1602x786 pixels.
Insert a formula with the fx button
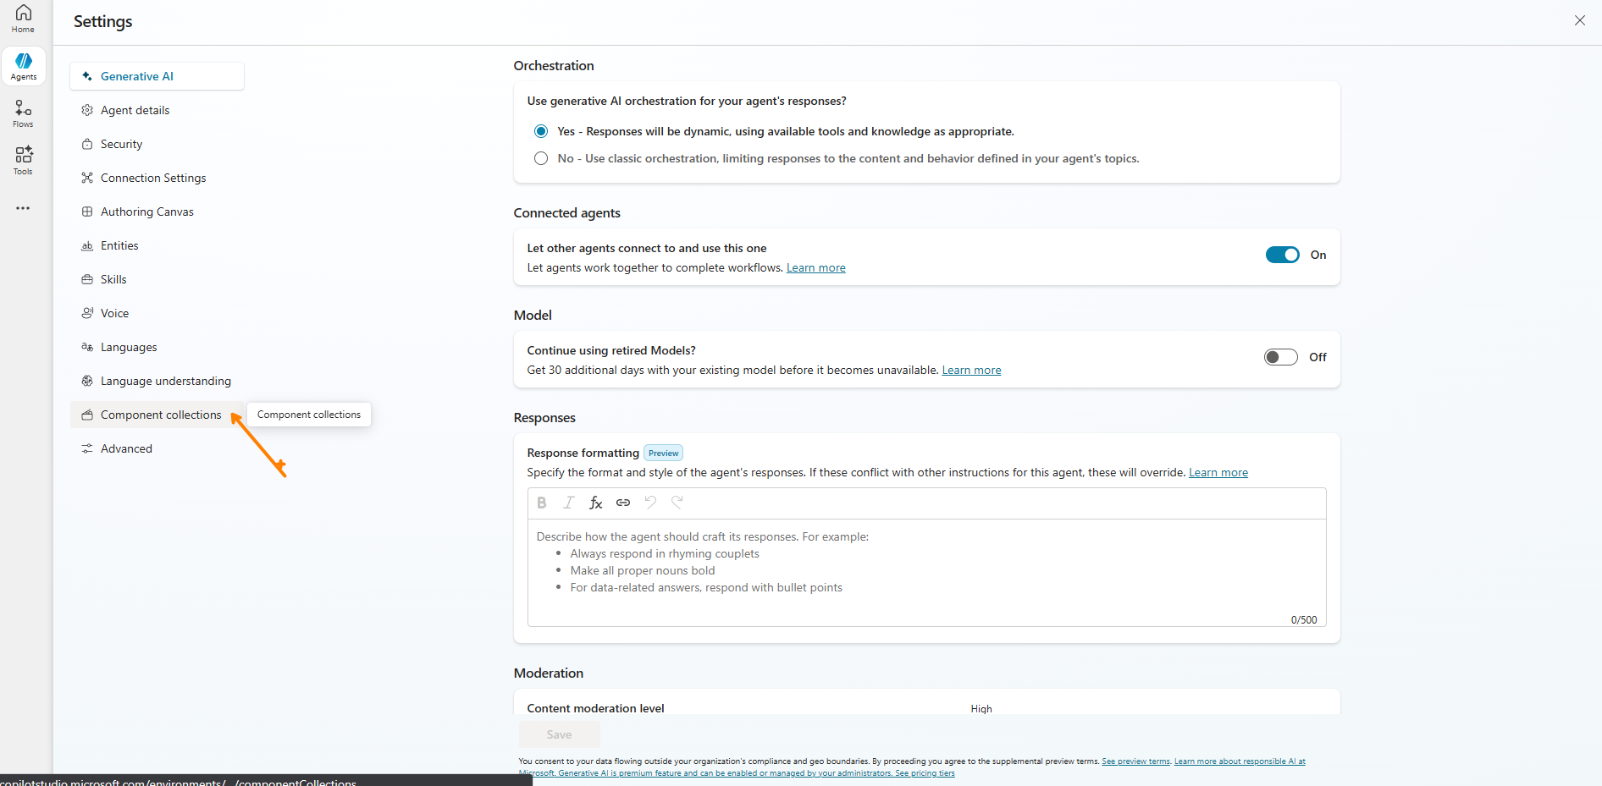(596, 503)
